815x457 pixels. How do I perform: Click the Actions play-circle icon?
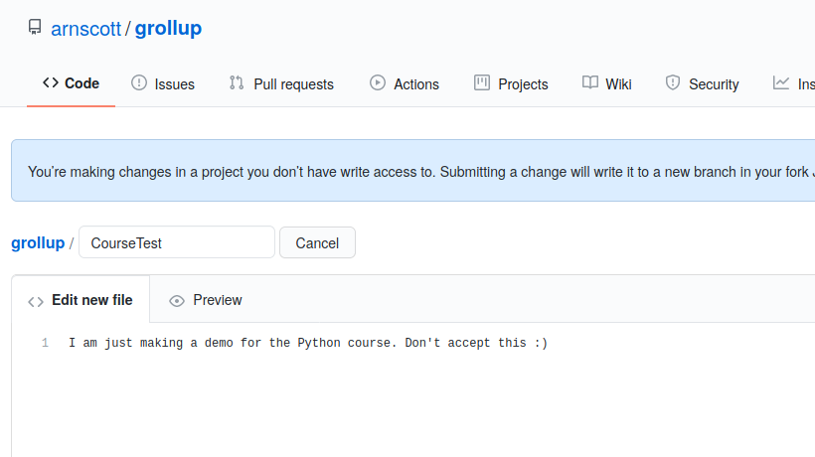coord(378,82)
